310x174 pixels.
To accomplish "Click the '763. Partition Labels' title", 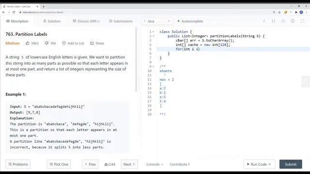I will tap(26, 34).
